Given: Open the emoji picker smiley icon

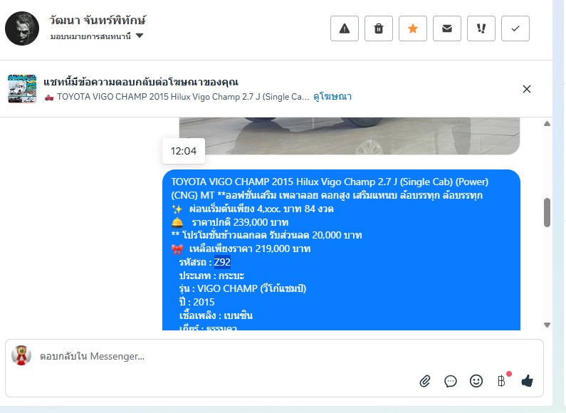Looking at the screenshot, I should pos(476,381).
